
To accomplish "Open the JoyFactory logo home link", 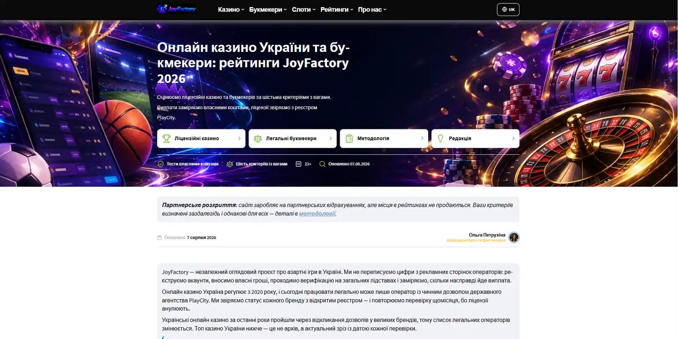I will click(x=177, y=9).
